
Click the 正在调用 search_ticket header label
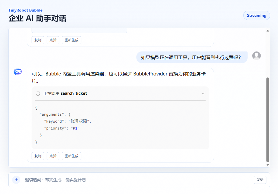(65, 93)
